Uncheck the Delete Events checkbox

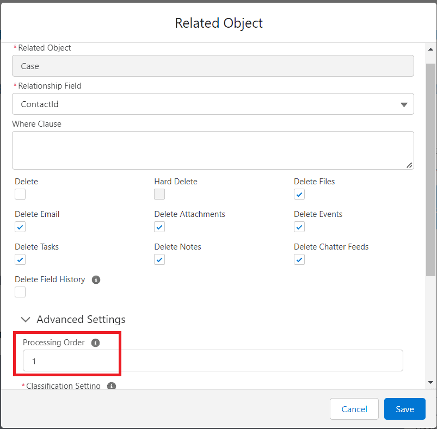click(299, 227)
